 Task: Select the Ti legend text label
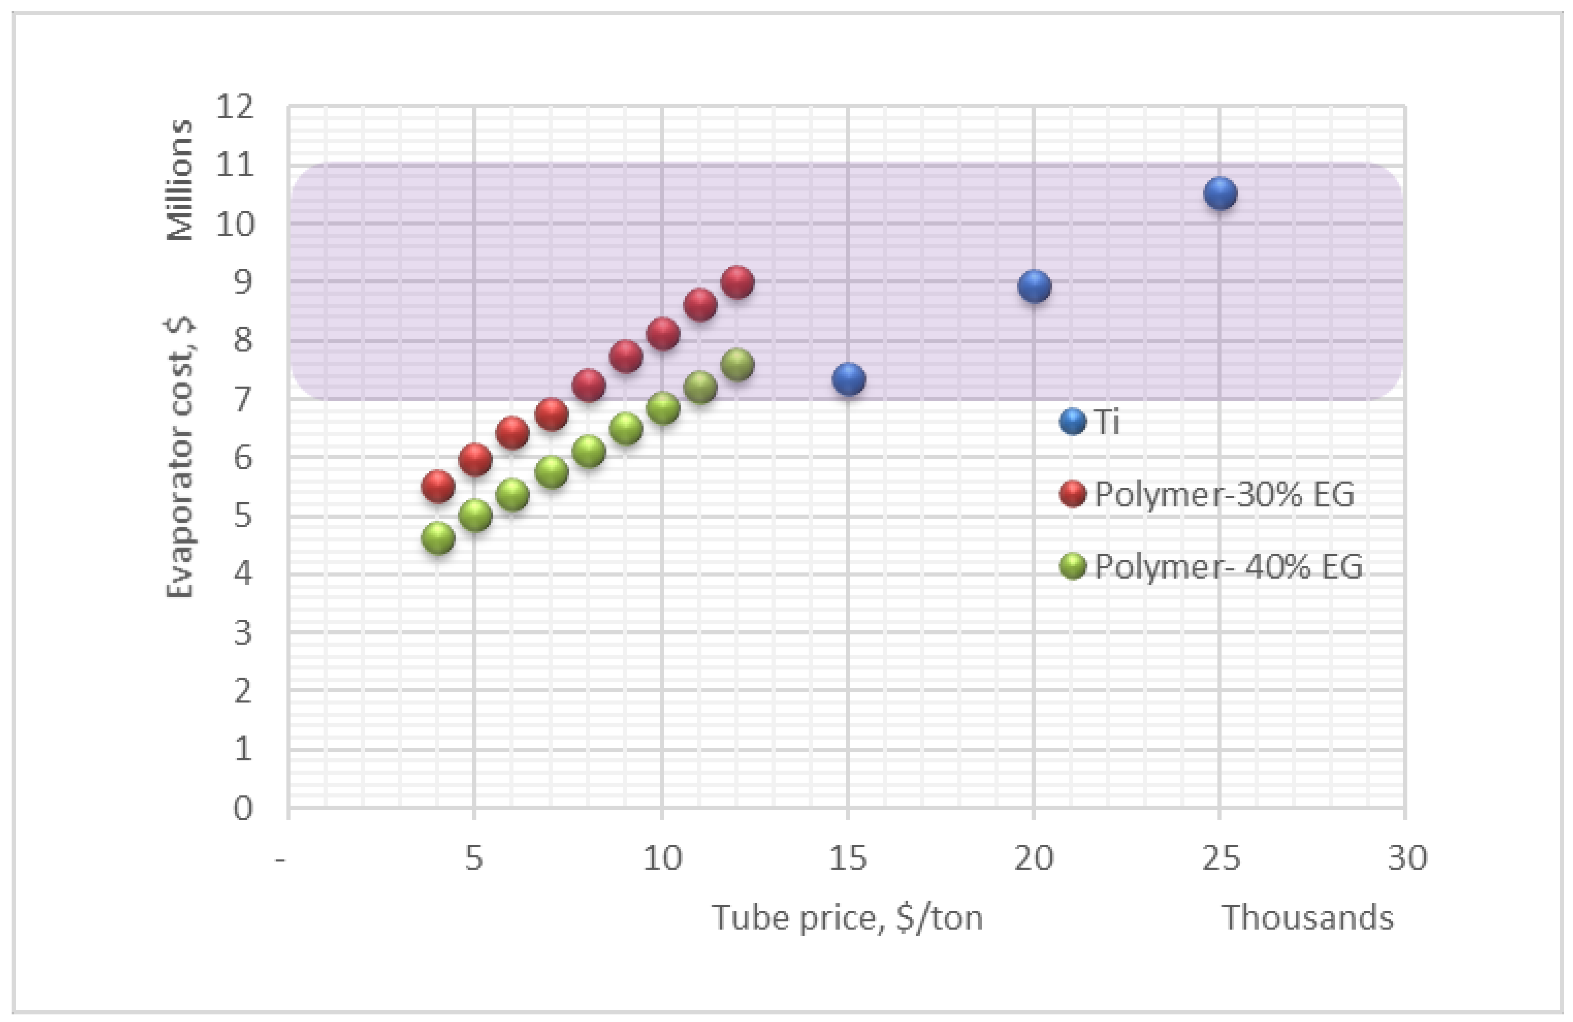(x=1107, y=422)
